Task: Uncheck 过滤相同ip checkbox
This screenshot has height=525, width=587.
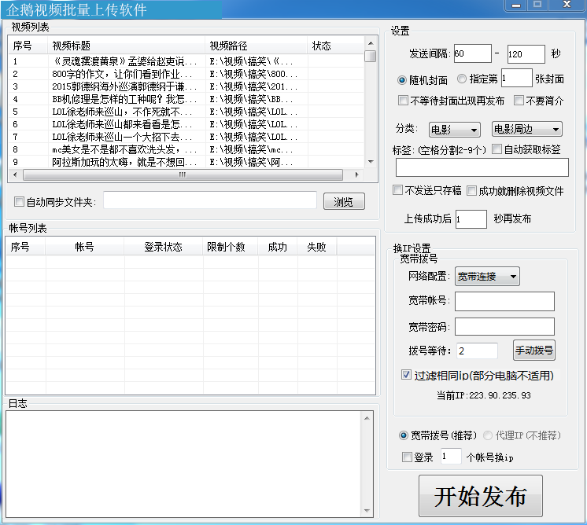Action: click(406, 374)
